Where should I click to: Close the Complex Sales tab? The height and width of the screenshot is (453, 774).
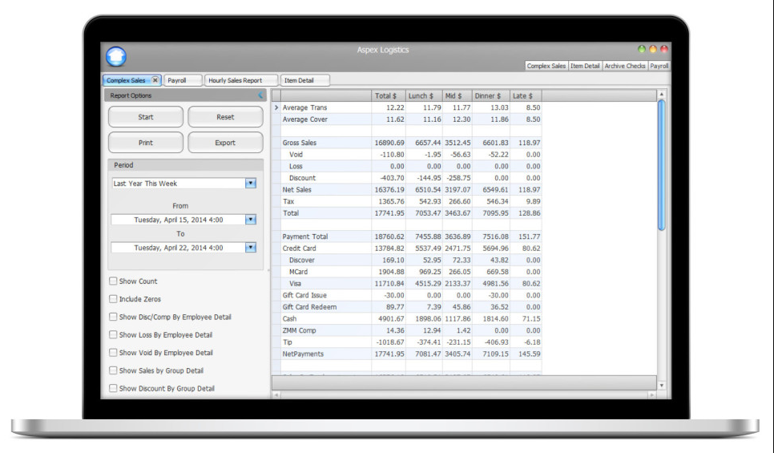[x=155, y=80]
